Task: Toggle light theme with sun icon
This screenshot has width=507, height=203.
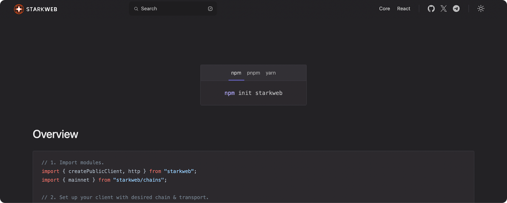Action: (x=481, y=9)
